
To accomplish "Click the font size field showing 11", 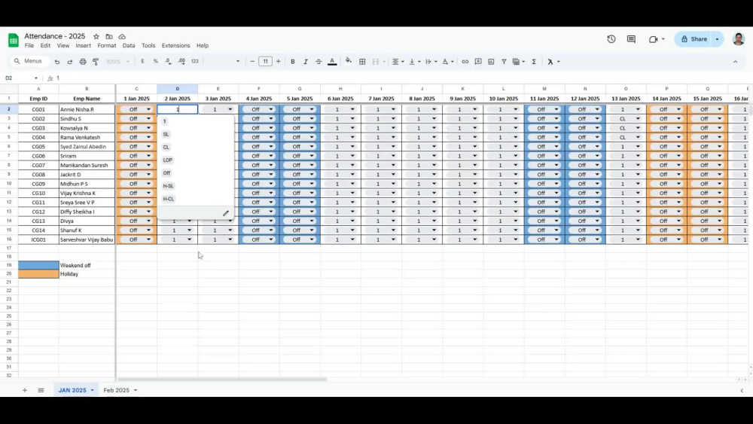I will [265, 62].
